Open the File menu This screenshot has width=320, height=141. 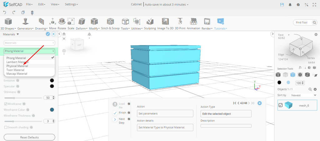29,4
